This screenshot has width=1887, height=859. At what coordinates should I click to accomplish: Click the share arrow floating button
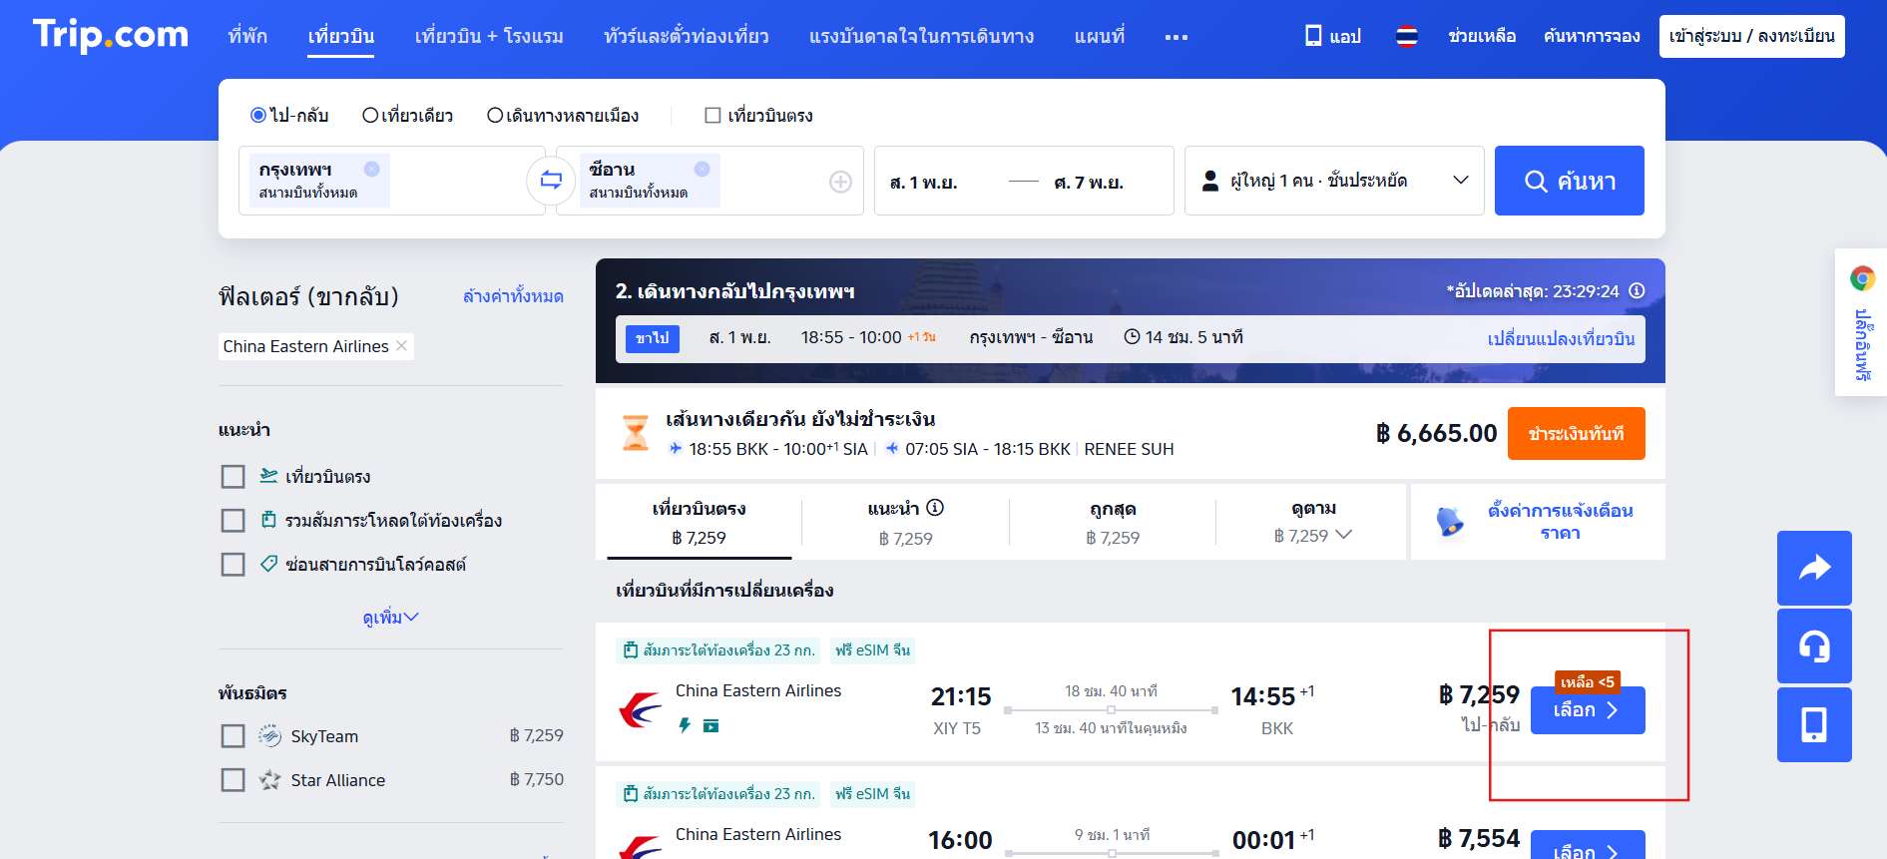(1814, 568)
